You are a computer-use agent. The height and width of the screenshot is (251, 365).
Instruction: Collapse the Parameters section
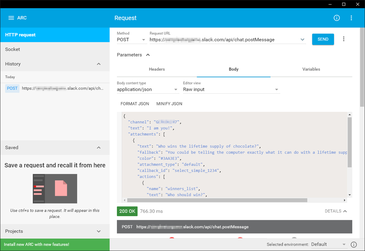(x=148, y=55)
